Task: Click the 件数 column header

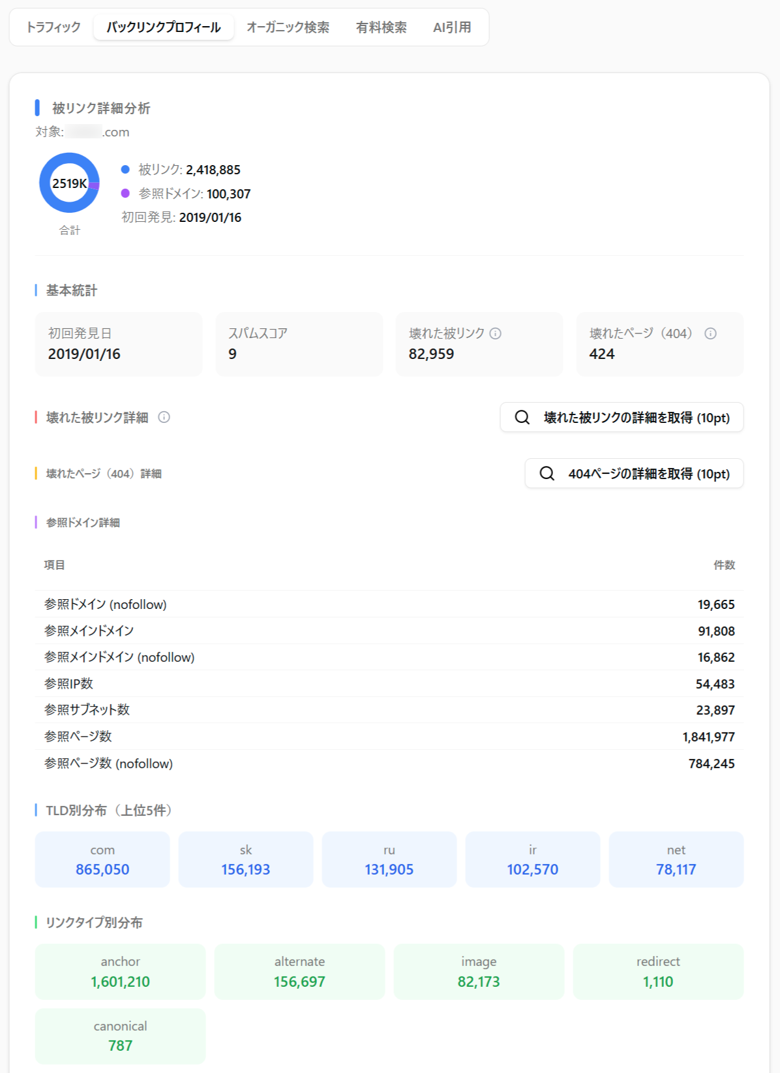Action: (x=724, y=565)
